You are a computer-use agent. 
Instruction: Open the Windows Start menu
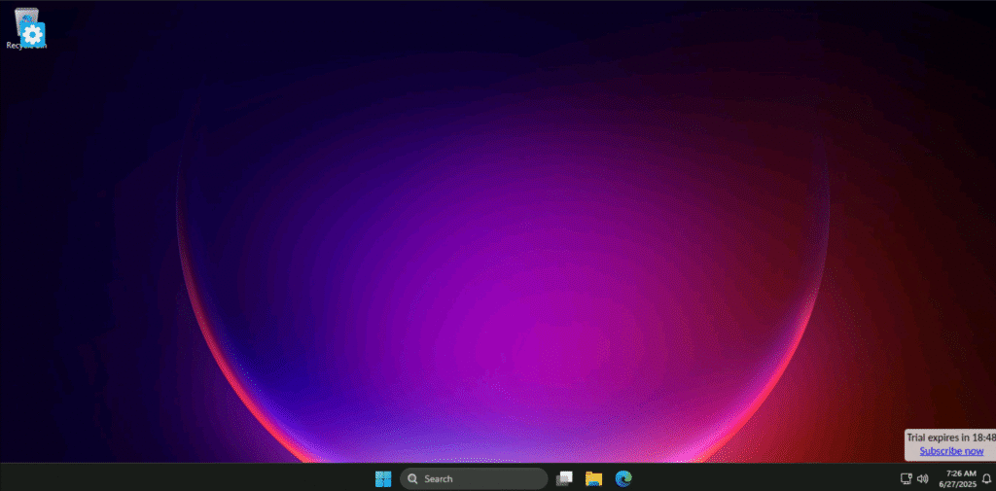[383, 478]
